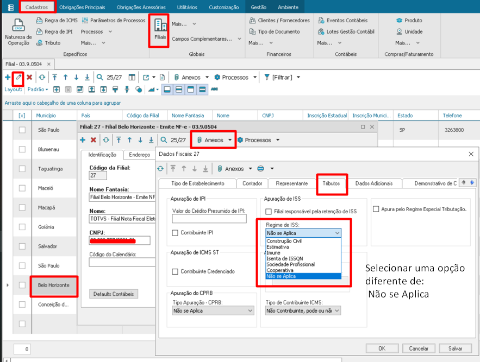The image size is (480, 362).
Task: Tick the Belo Horizonte row checkbox
Action: (22, 285)
